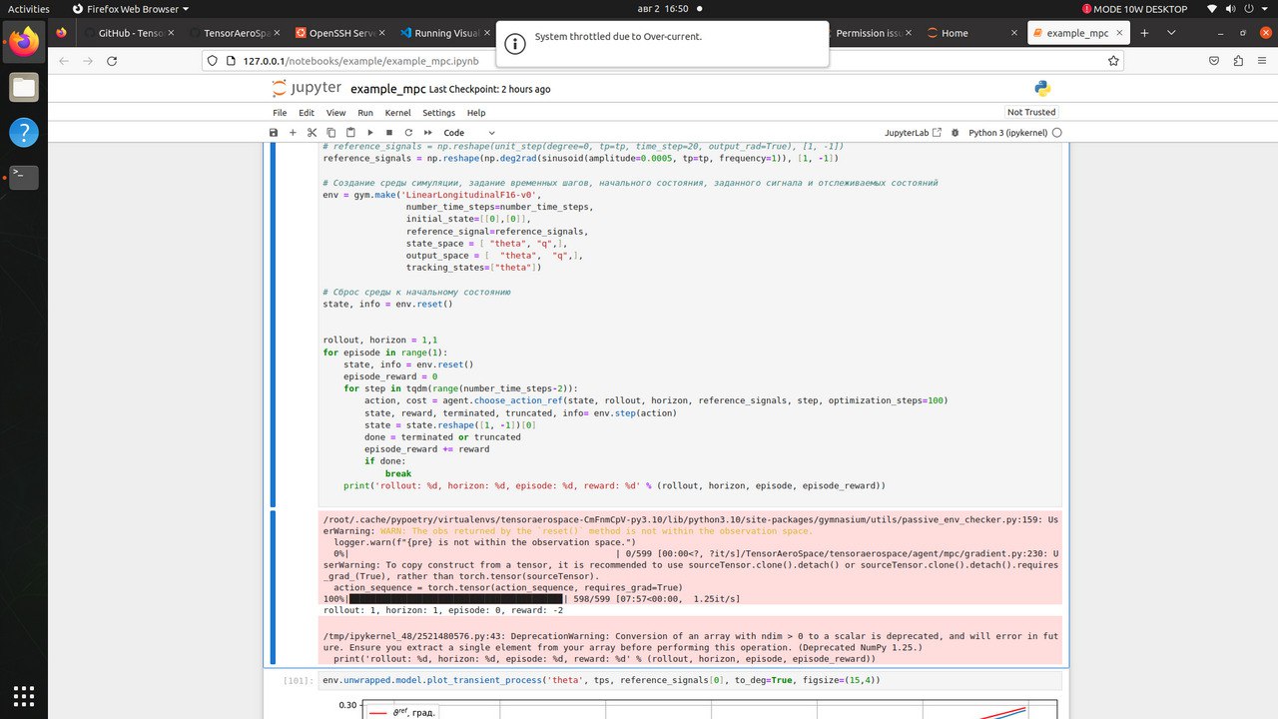Click the debugger bug icon
This screenshot has height=719, width=1278.
pos(955,133)
